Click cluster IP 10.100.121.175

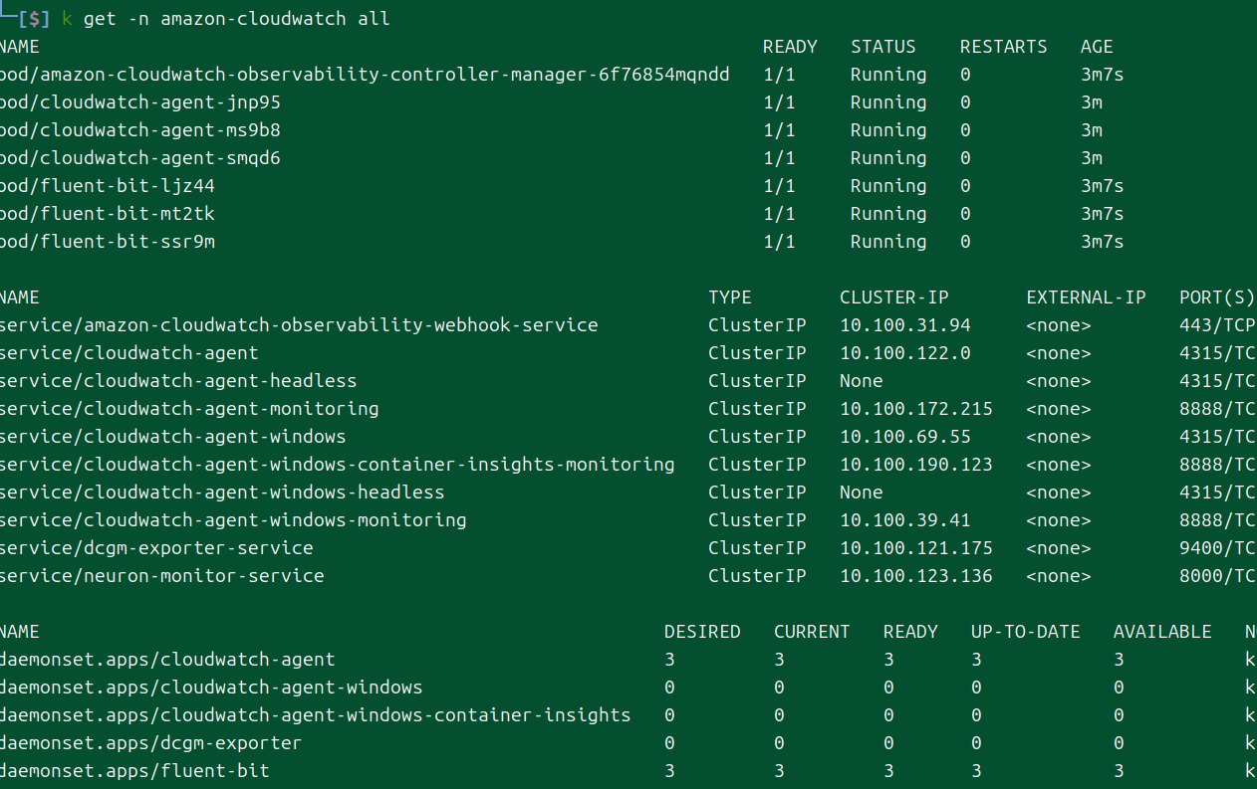[x=916, y=548]
